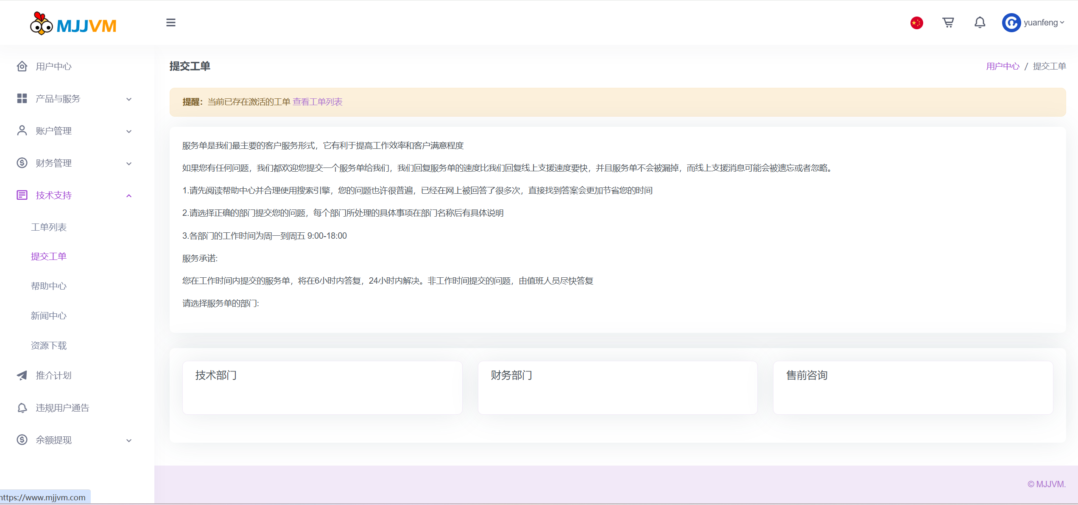Open the shopping cart icon
The image size is (1078, 505).
click(x=948, y=22)
